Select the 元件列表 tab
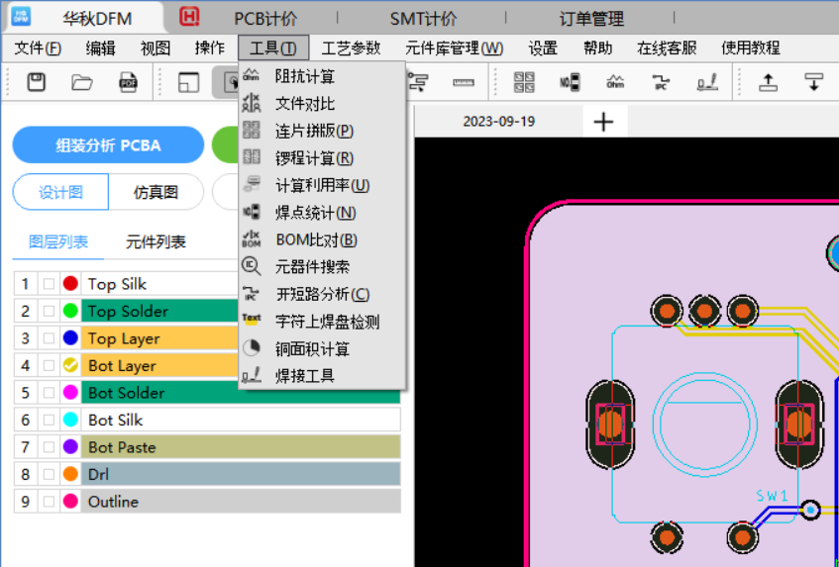 coord(156,242)
